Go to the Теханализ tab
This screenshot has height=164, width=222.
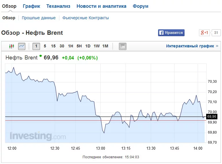(58, 6)
